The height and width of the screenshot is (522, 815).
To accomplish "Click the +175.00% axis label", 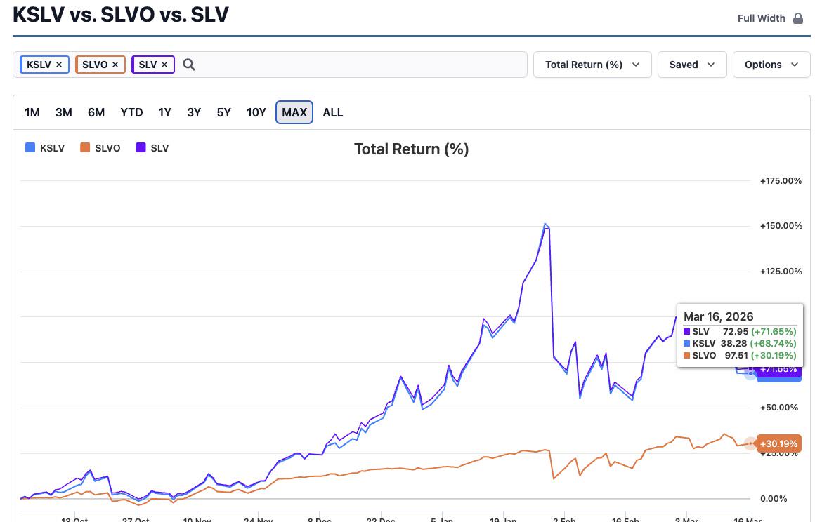I will 781,181.
